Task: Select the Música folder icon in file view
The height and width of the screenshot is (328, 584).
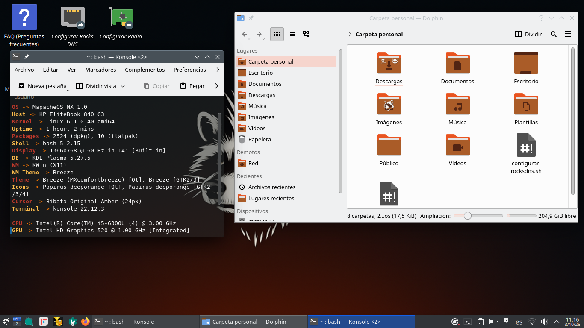Action: [458, 104]
